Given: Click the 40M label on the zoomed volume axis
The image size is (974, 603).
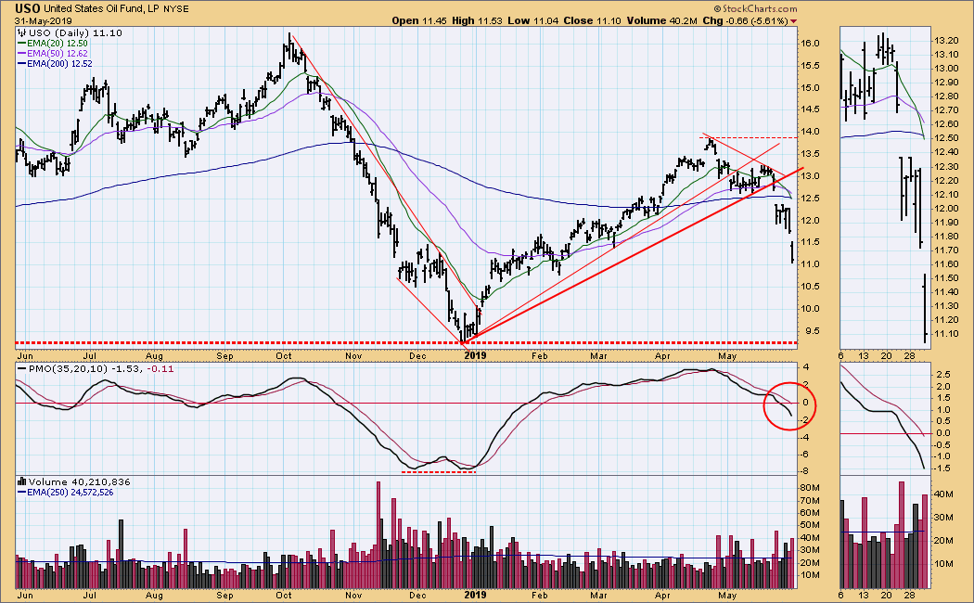Looking at the screenshot, I should (x=944, y=494).
